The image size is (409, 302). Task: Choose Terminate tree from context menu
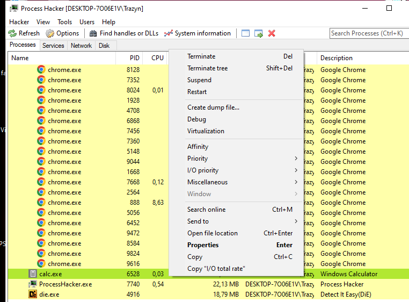pyautogui.click(x=208, y=68)
